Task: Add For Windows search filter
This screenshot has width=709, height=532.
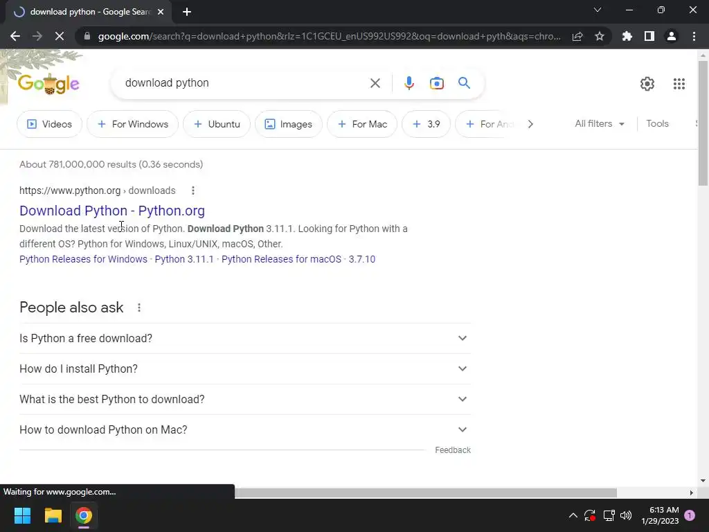Action: click(132, 124)
